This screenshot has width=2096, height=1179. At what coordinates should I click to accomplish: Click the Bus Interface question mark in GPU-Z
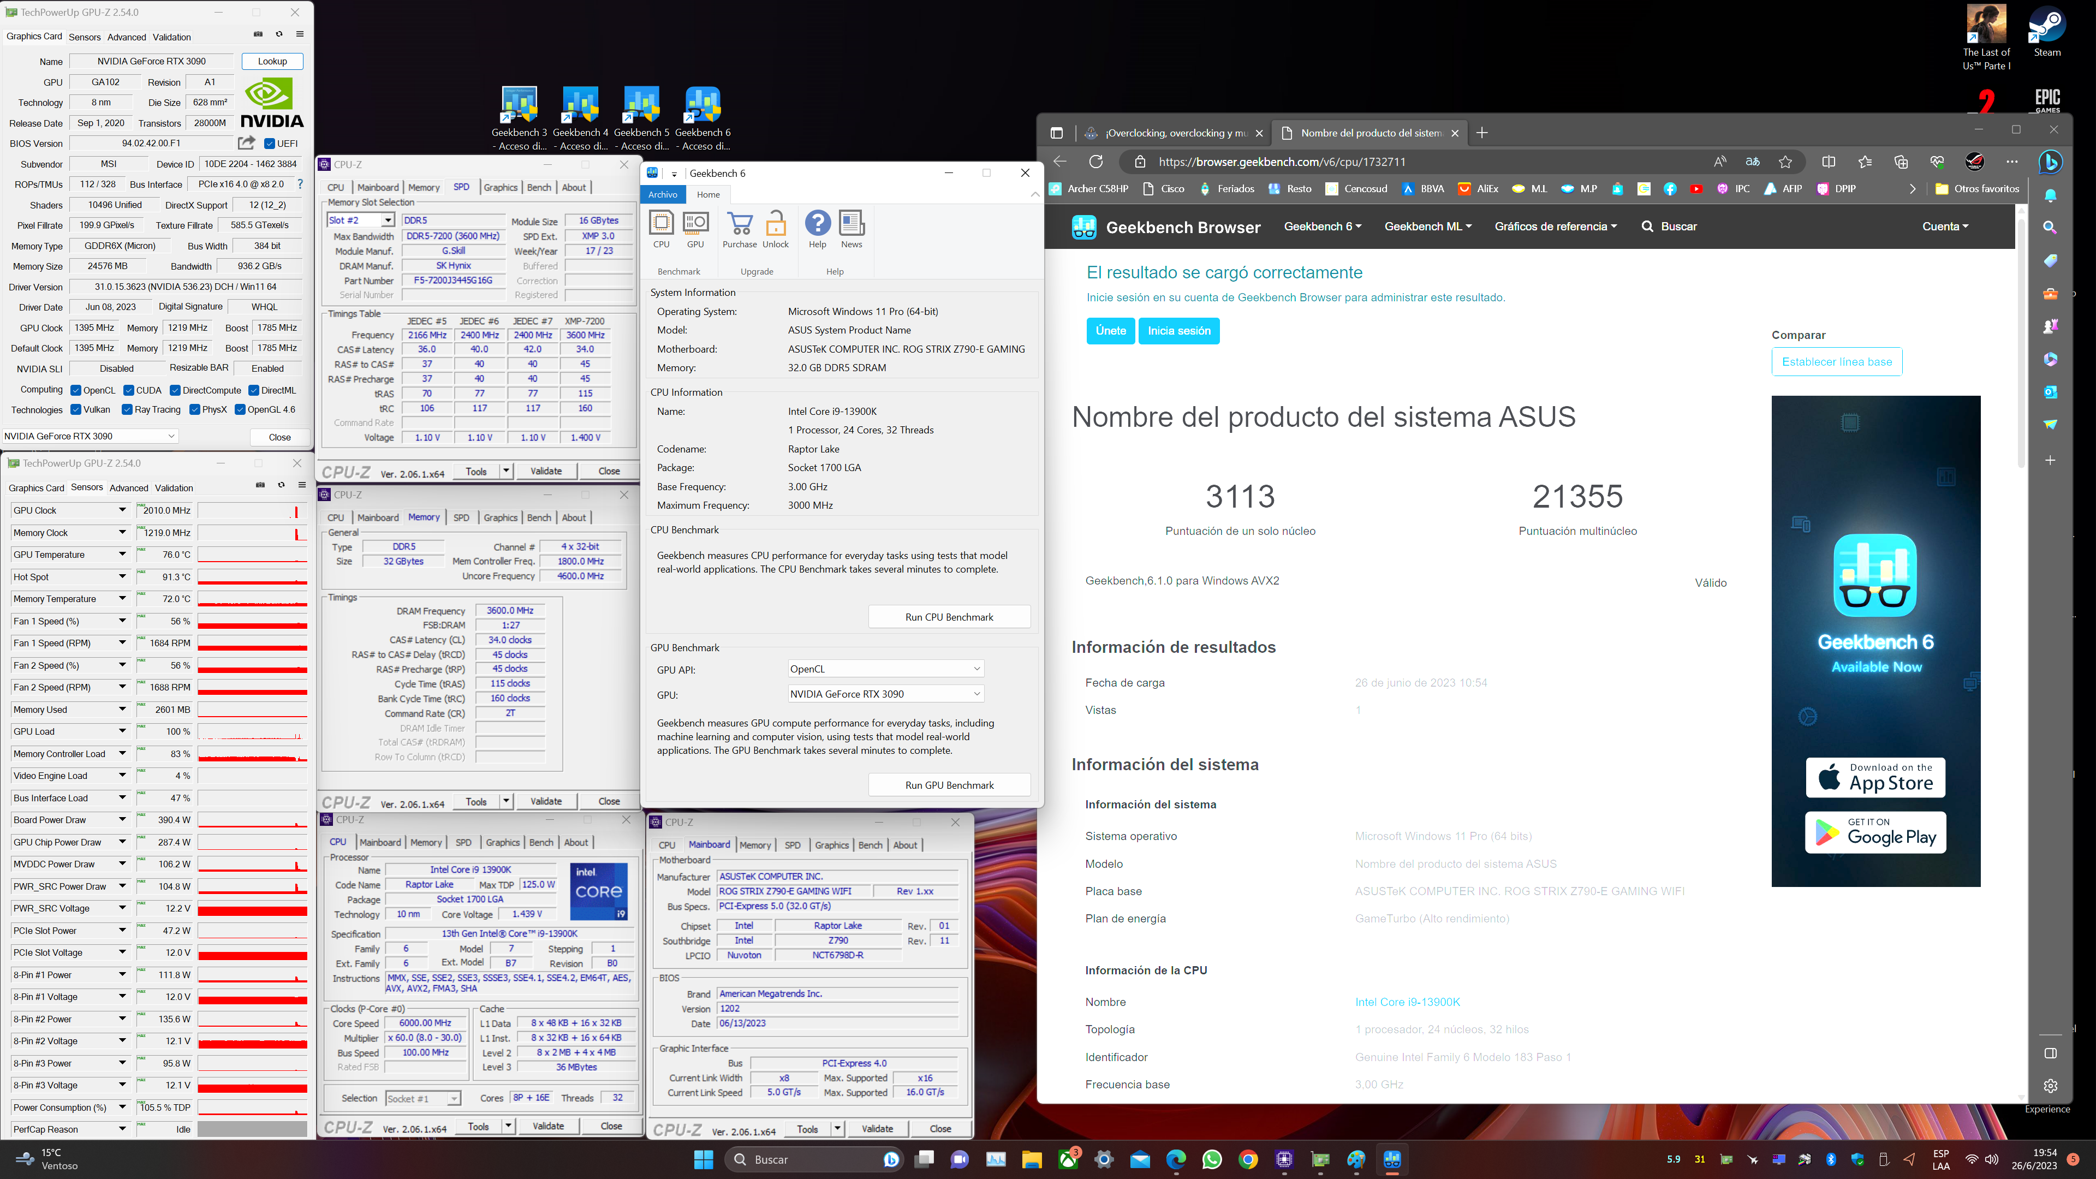click(300, 184)
